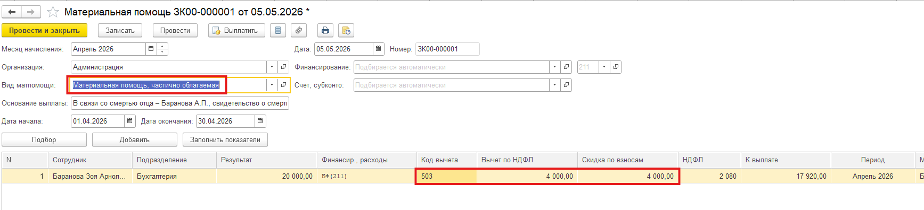The height and width of the screenshot is (210, 924).
Task: Expand the 'Финансирование' dropdown
Action: point(555,67)
